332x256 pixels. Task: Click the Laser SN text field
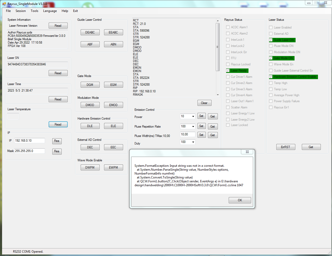(x=37, y=65)
